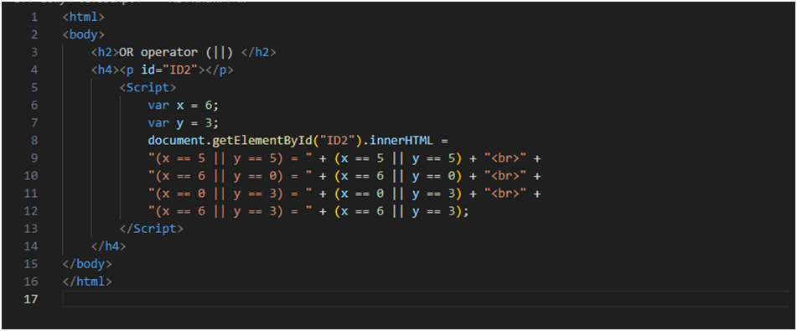The width and height of the screenshot is (797, 331).
Task: Click the 'OR operator (||)' heading text
Action: click(176, 52)
